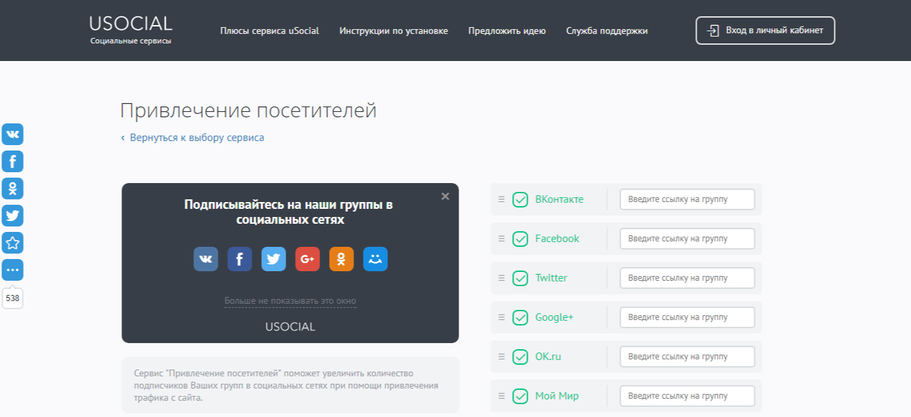
Task: Uncheck the Мой Мир checkbox
Action: (x=520, y=396)
